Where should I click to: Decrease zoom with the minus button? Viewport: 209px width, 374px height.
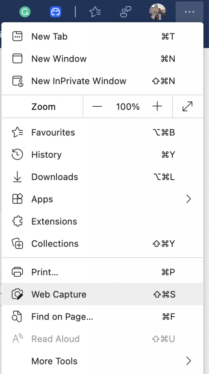(x=97, y=107)
